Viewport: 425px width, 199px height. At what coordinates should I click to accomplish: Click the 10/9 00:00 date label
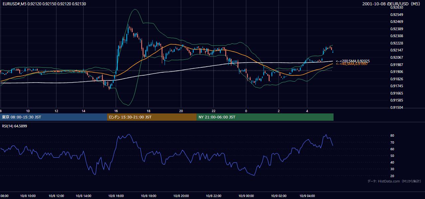(x=246, y=196)
